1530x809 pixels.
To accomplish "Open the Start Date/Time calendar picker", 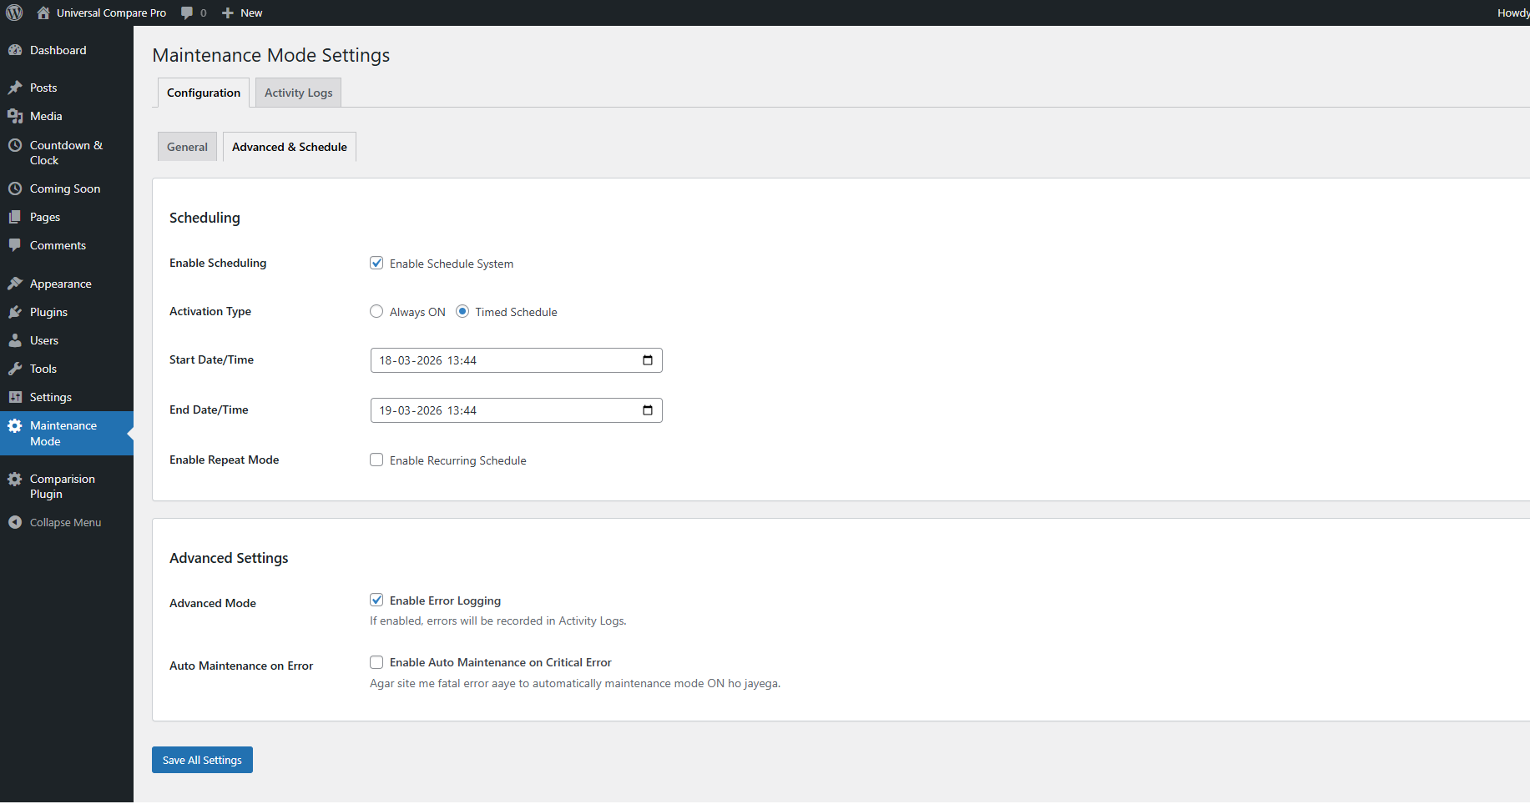I will click(648, 360).
